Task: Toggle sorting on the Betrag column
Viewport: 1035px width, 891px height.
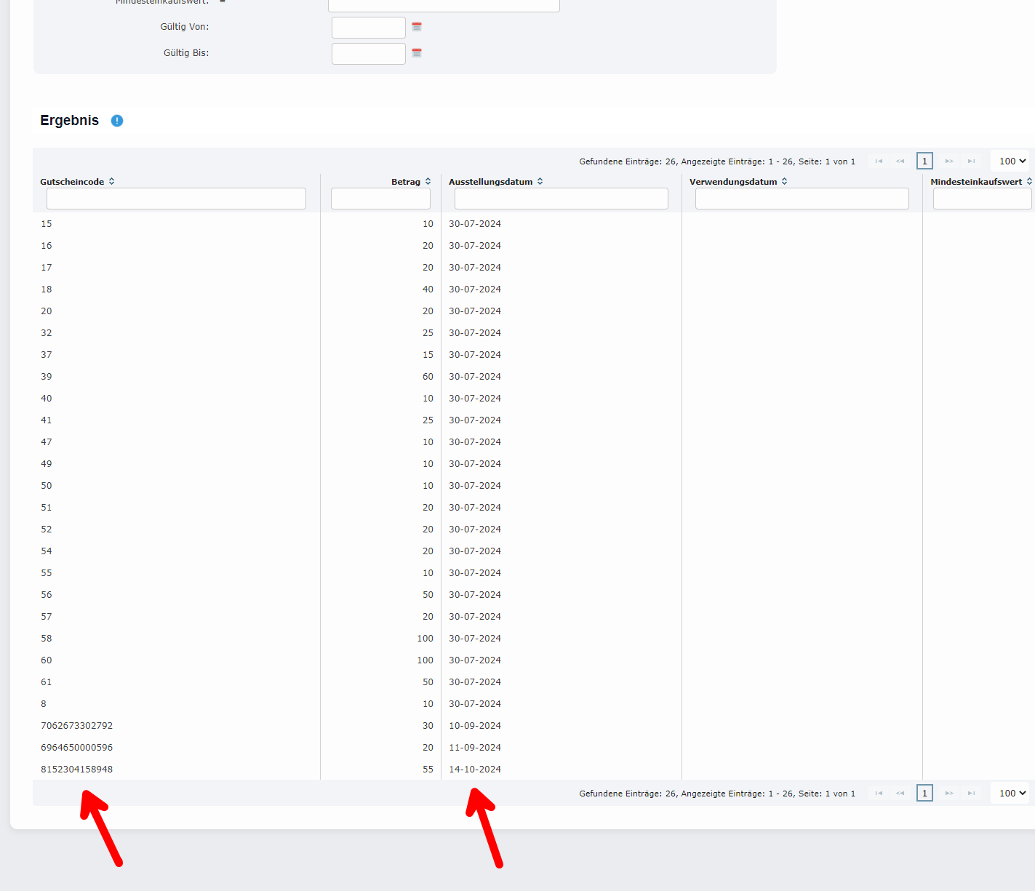Action: pyautogui.click(x=428, y=181)
